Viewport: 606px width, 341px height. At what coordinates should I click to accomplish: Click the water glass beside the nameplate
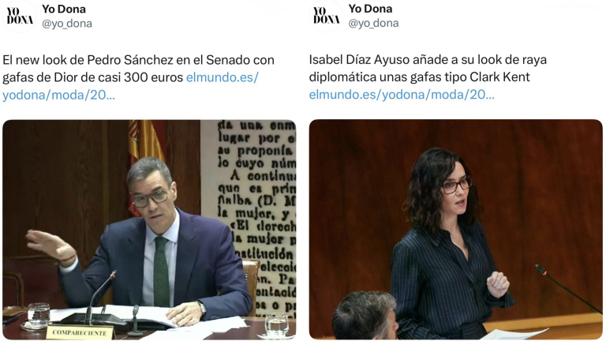(39, 316)
